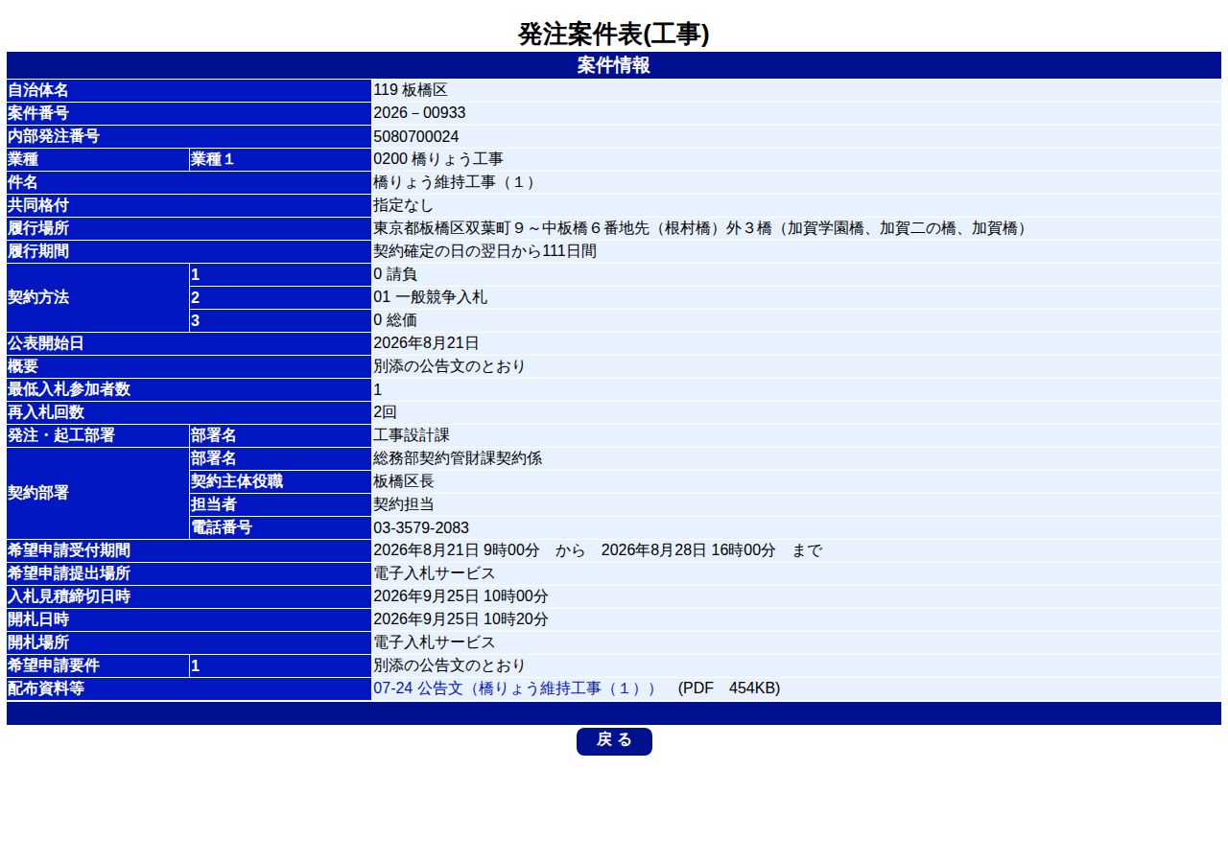Select the 件名 label
The image size is (1228, 863).
23,182
